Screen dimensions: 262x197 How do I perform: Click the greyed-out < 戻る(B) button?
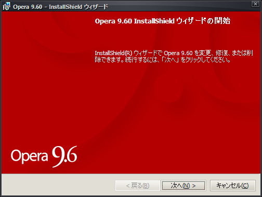coord(138,186)
